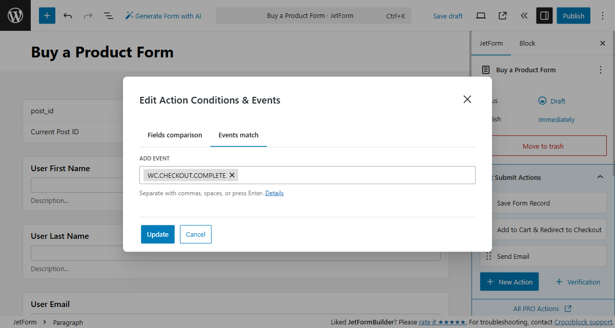This screenshot has width=615, height=328.
Task: Click Paragraph breadcrumb in footer
Action: 68,322
